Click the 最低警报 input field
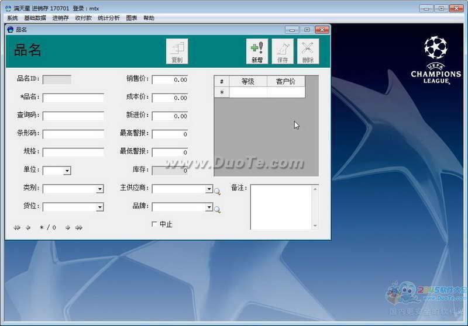This screenshot has height=326, width=468. pos(170,152)
